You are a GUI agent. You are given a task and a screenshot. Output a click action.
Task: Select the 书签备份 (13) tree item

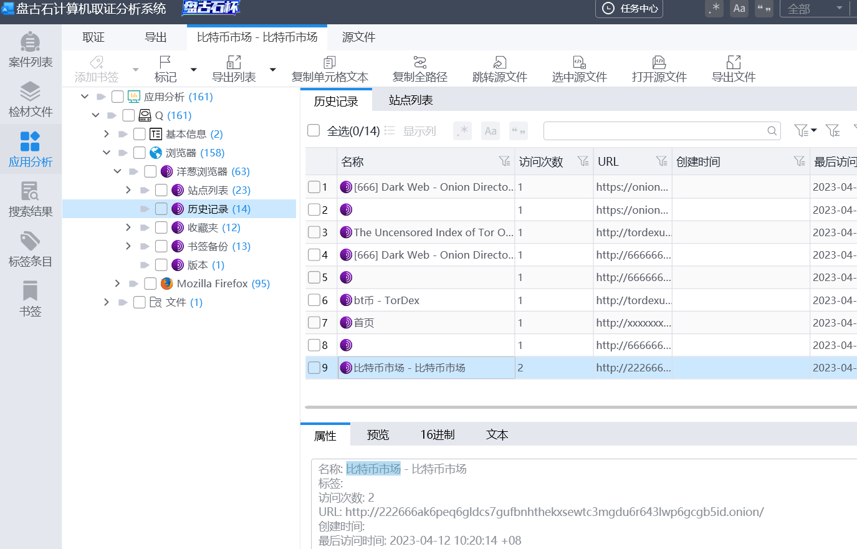pos(219,246)
